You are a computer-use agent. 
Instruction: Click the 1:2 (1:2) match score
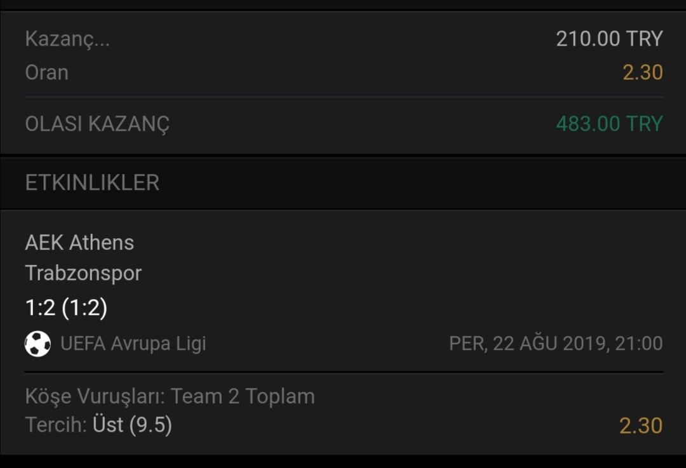66,307
